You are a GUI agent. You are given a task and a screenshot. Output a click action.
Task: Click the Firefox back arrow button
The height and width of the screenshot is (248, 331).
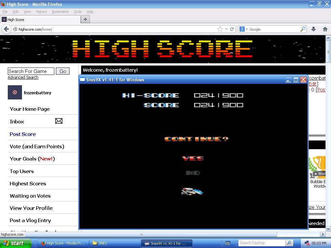click(x=6, y=29)
